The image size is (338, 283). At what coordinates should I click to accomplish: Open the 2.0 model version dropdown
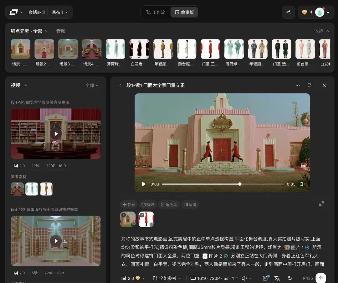pos(133,278)
